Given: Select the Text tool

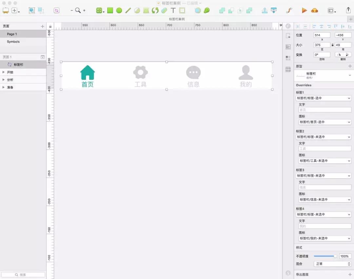Looking at the screenshot, I should (x=173, y=10).
